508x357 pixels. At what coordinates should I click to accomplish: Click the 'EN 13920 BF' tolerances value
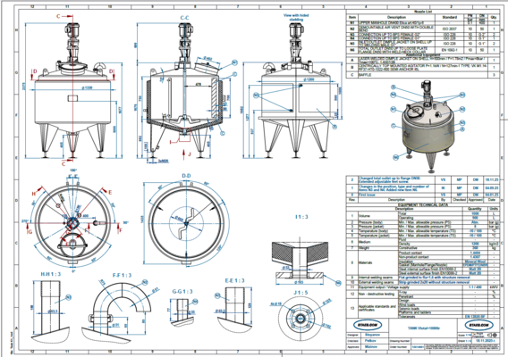(475, 317)
